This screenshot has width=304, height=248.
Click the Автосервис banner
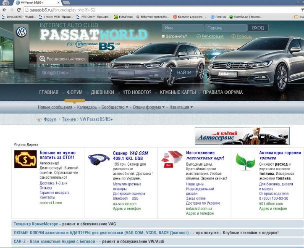coord(242,136)
